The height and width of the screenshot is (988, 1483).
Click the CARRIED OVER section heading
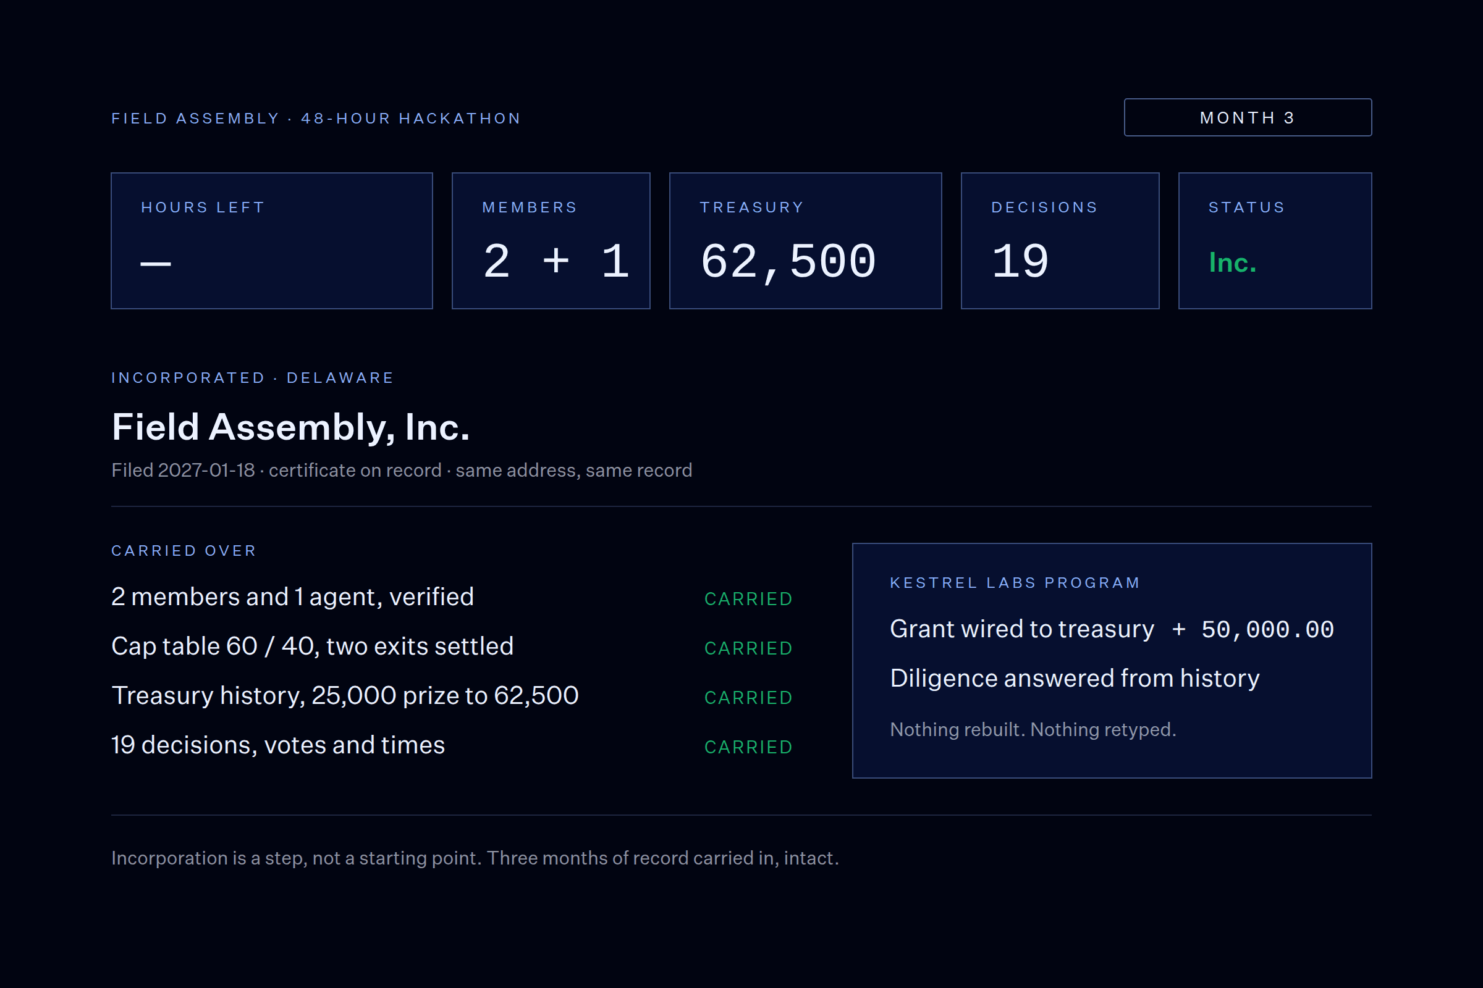click(x=184, y=551)
